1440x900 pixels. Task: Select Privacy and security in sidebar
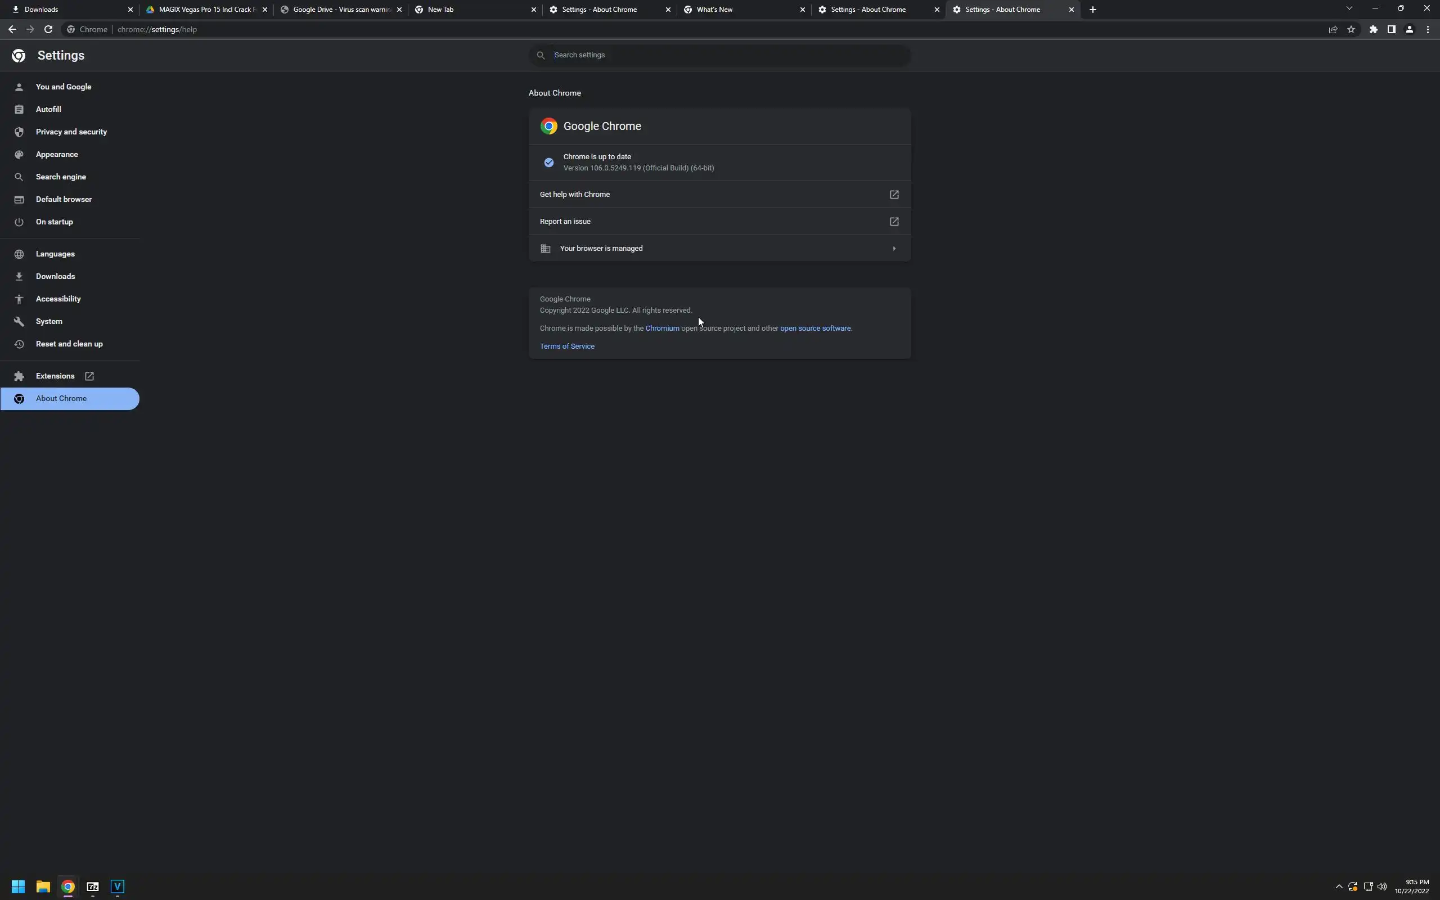click(71, 132)
